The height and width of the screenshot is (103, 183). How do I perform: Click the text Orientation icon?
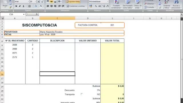tap(59, 1)
